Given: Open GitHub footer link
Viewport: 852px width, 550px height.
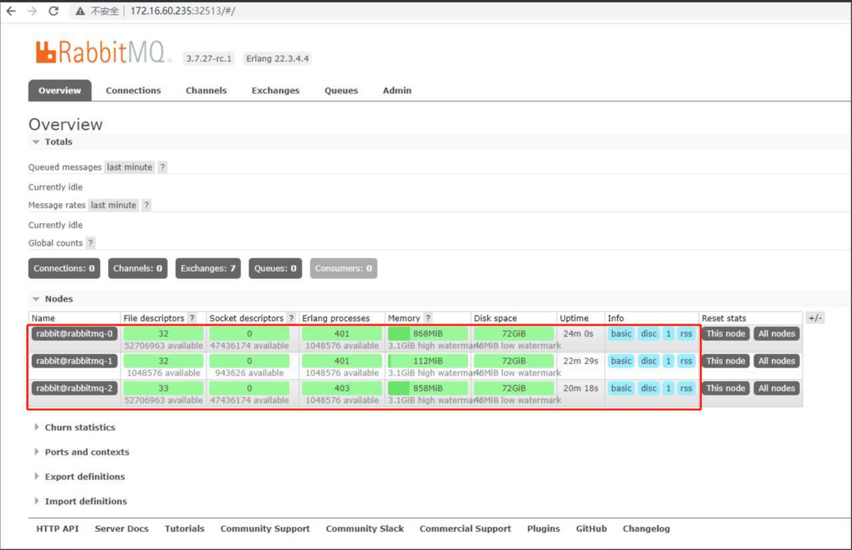Looking at the screenshot, I should (592, 529).
